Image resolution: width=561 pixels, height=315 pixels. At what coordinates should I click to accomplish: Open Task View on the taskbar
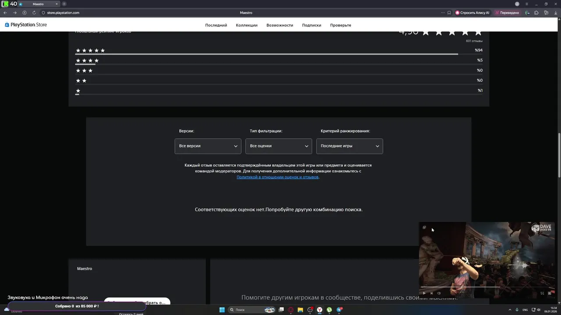[281, 310]
